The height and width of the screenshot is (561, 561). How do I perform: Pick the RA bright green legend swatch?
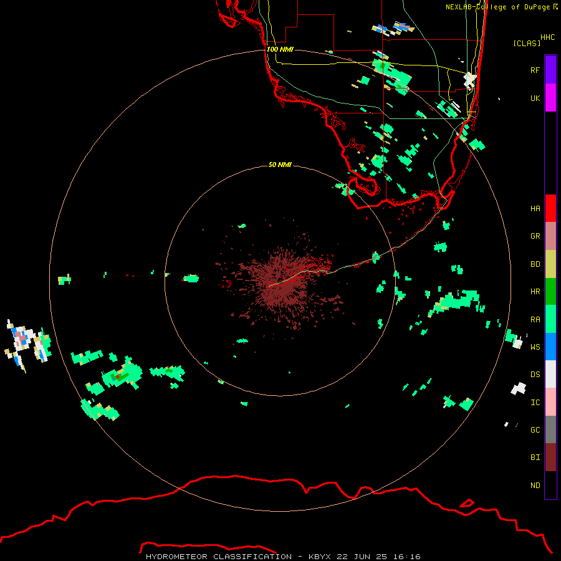550,319
